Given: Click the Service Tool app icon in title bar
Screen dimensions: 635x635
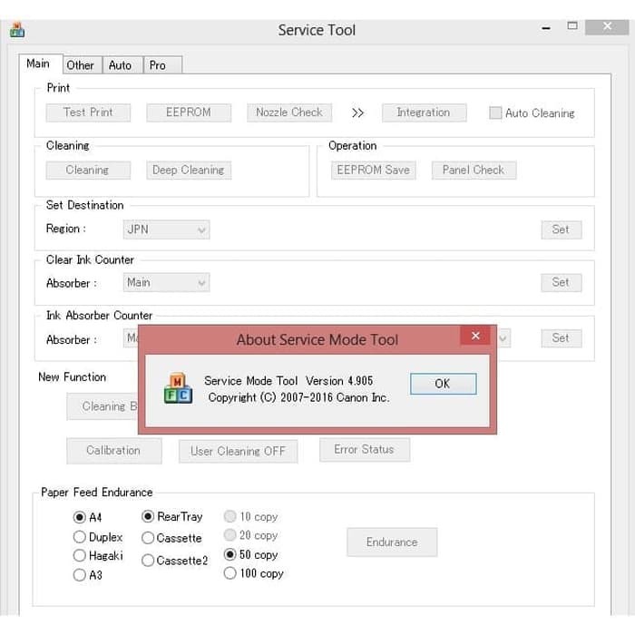Looking at the screenshot, I should click(17, 30).
